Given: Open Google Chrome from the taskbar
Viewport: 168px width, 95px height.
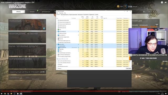Looking at the screenshot, I should pos(5,94).
